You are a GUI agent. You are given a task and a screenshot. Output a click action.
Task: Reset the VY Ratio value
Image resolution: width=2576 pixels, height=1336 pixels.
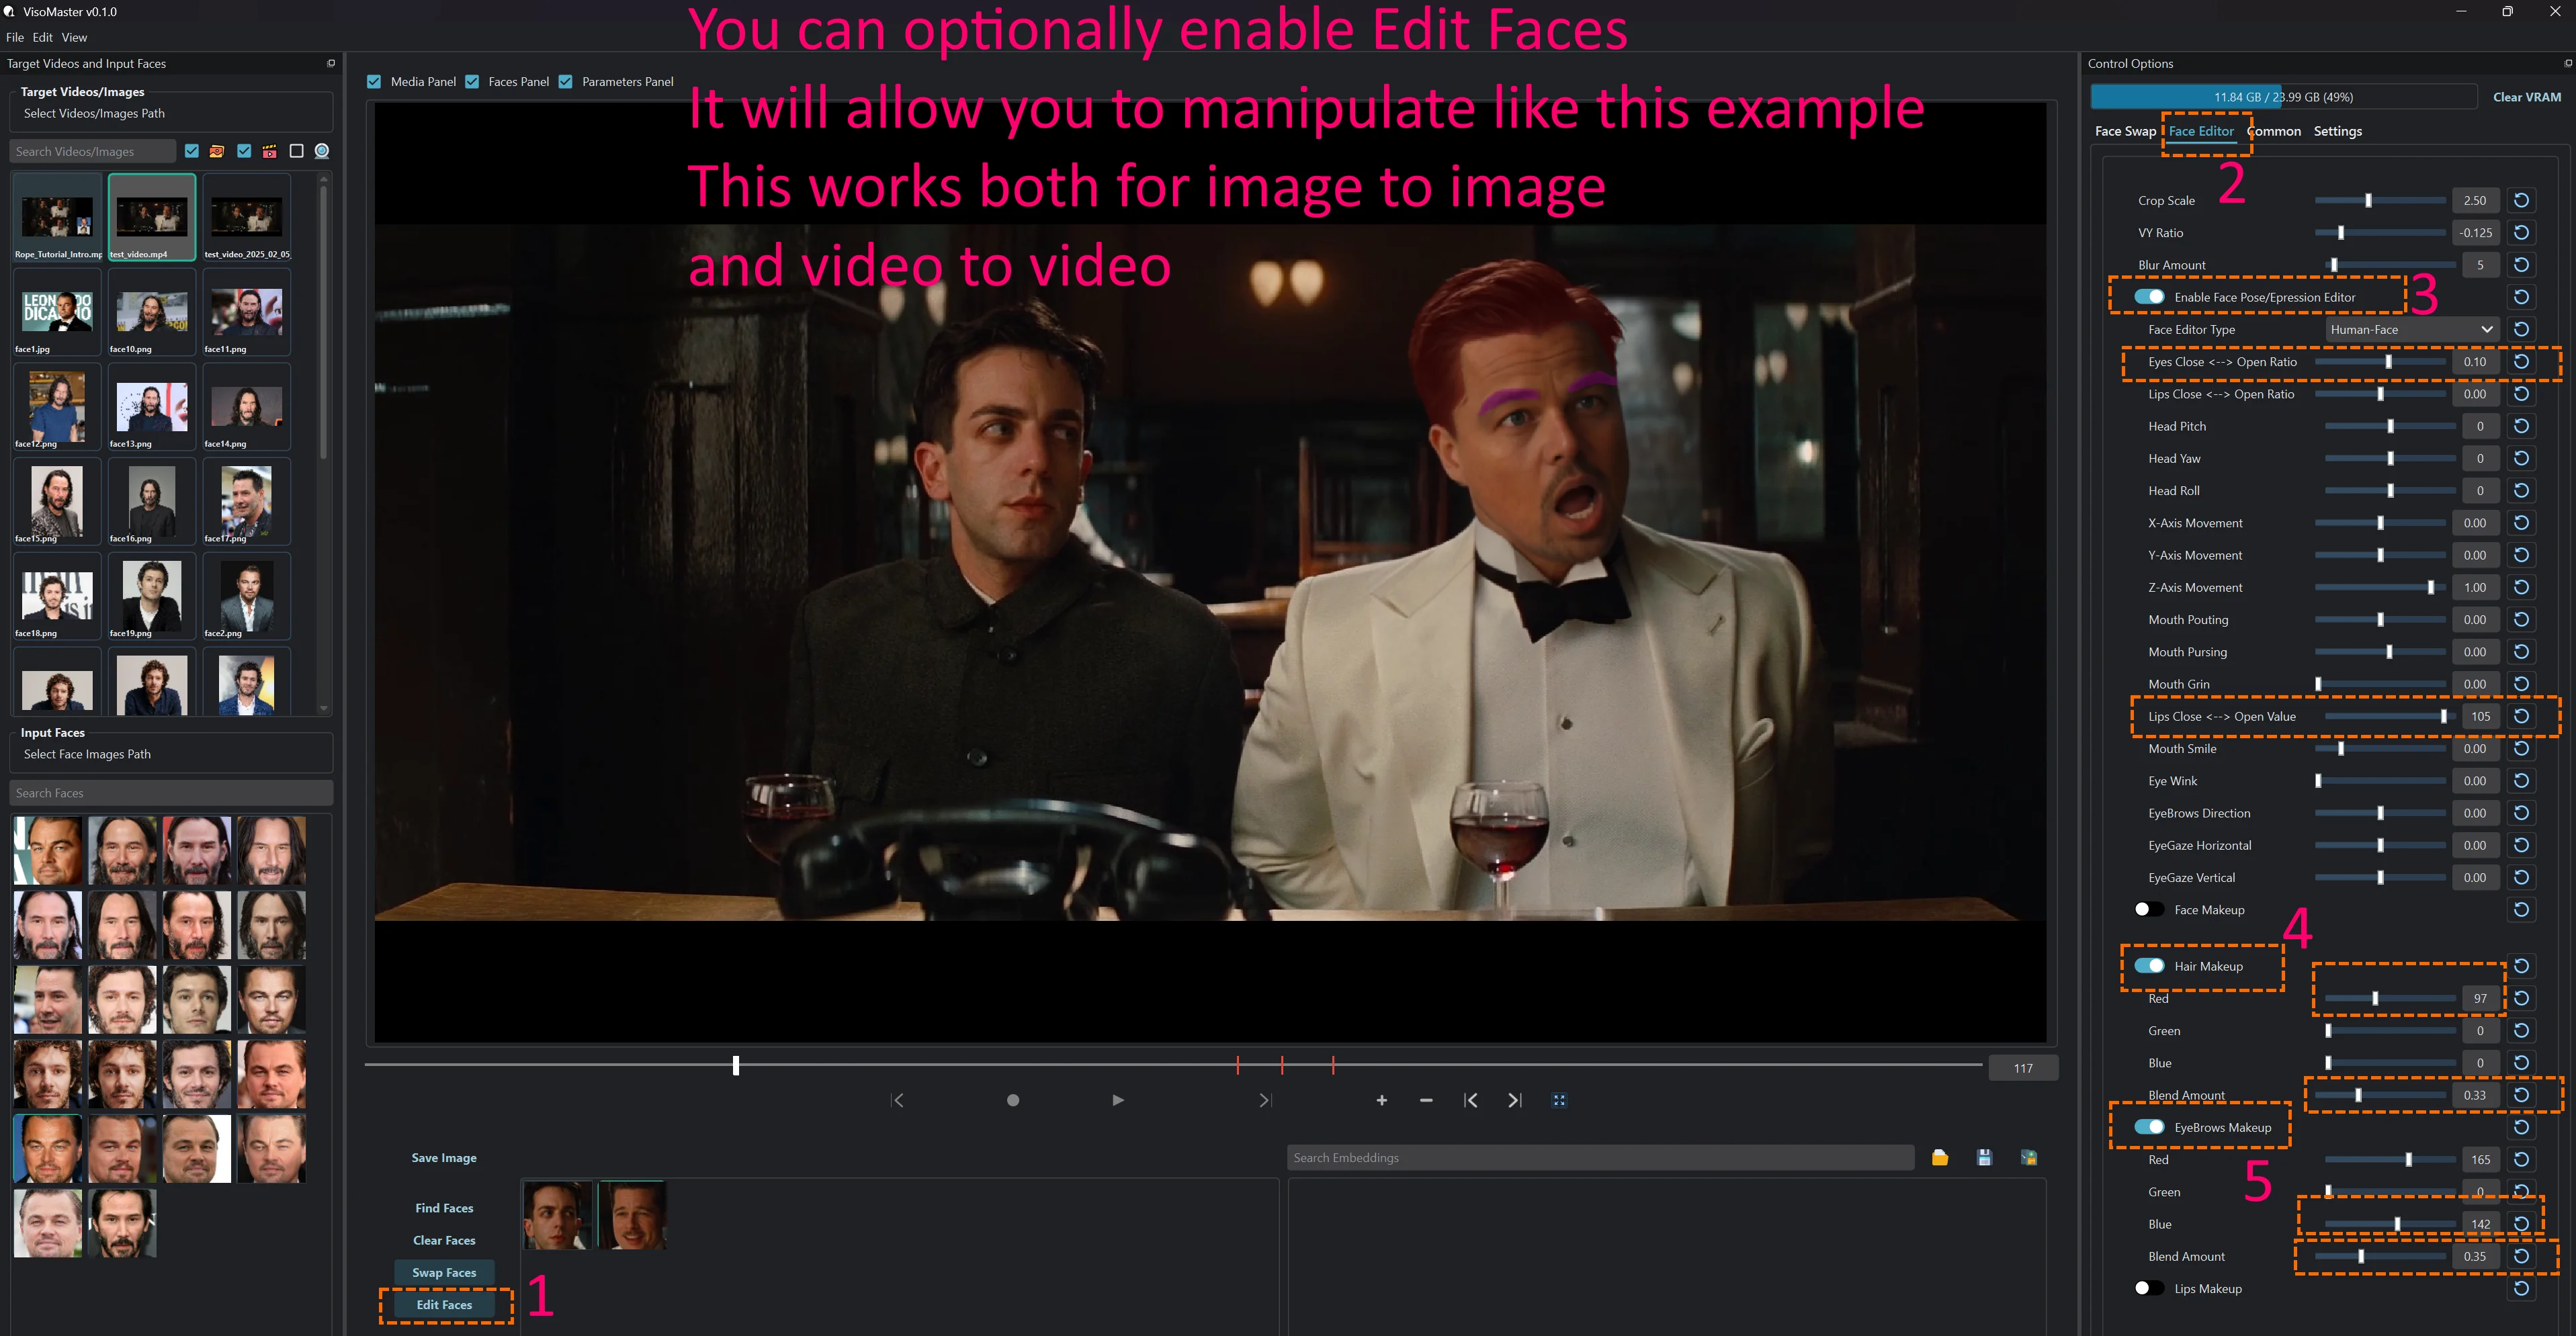pos(2522,232)
